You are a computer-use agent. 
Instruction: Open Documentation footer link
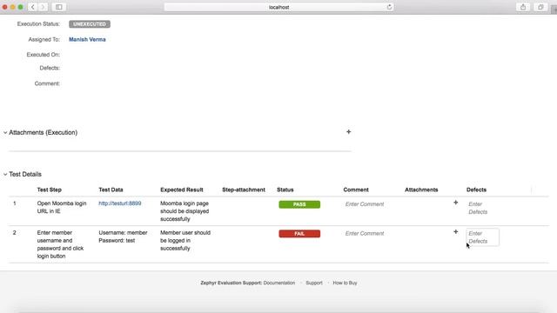click(x=278, y=283)
